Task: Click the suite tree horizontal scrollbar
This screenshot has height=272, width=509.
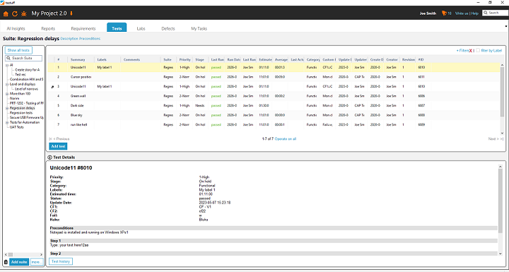Action: click(24, 254)
